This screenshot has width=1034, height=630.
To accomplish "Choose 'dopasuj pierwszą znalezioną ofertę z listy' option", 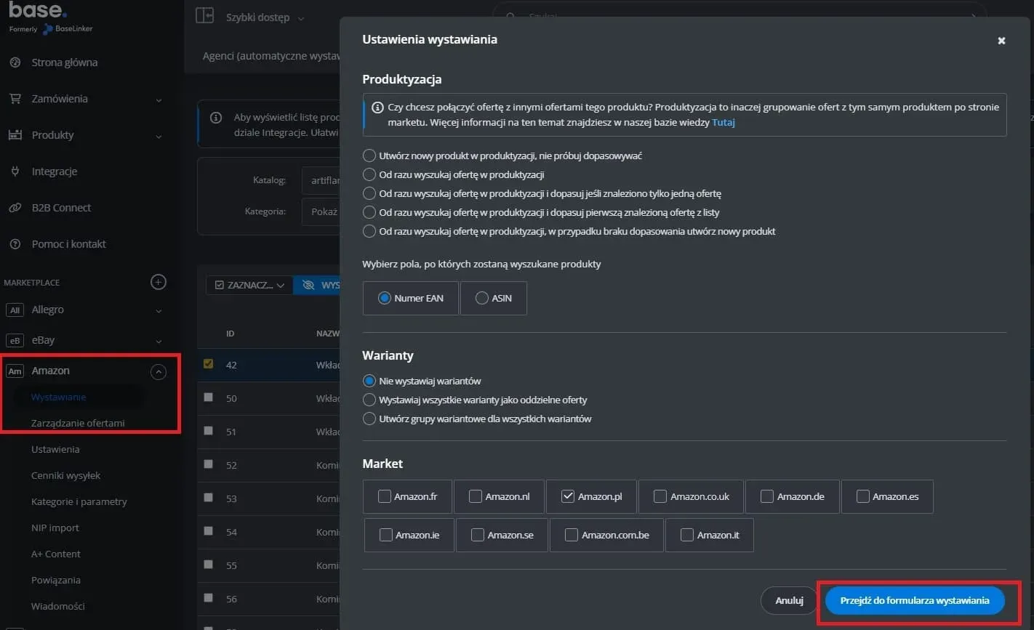I will click(x=369, y=212).
